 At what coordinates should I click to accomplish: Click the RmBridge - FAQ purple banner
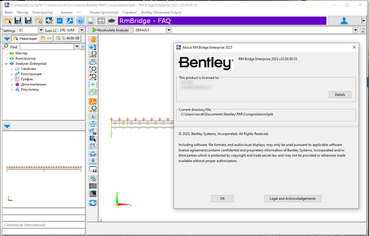tap(222, 21)
